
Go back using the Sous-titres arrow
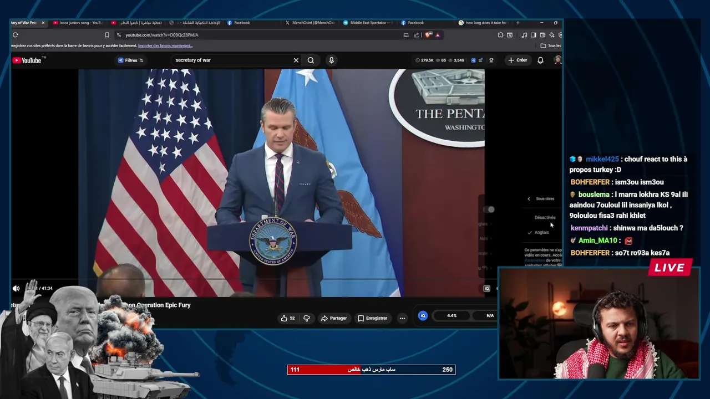pyautogui.click(x=529, y=198)
